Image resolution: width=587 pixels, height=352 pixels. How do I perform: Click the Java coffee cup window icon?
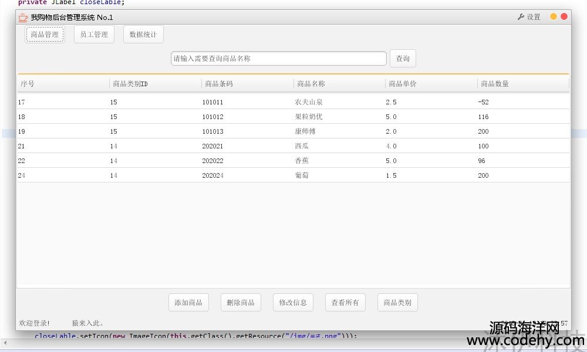[x=23, y=17]
